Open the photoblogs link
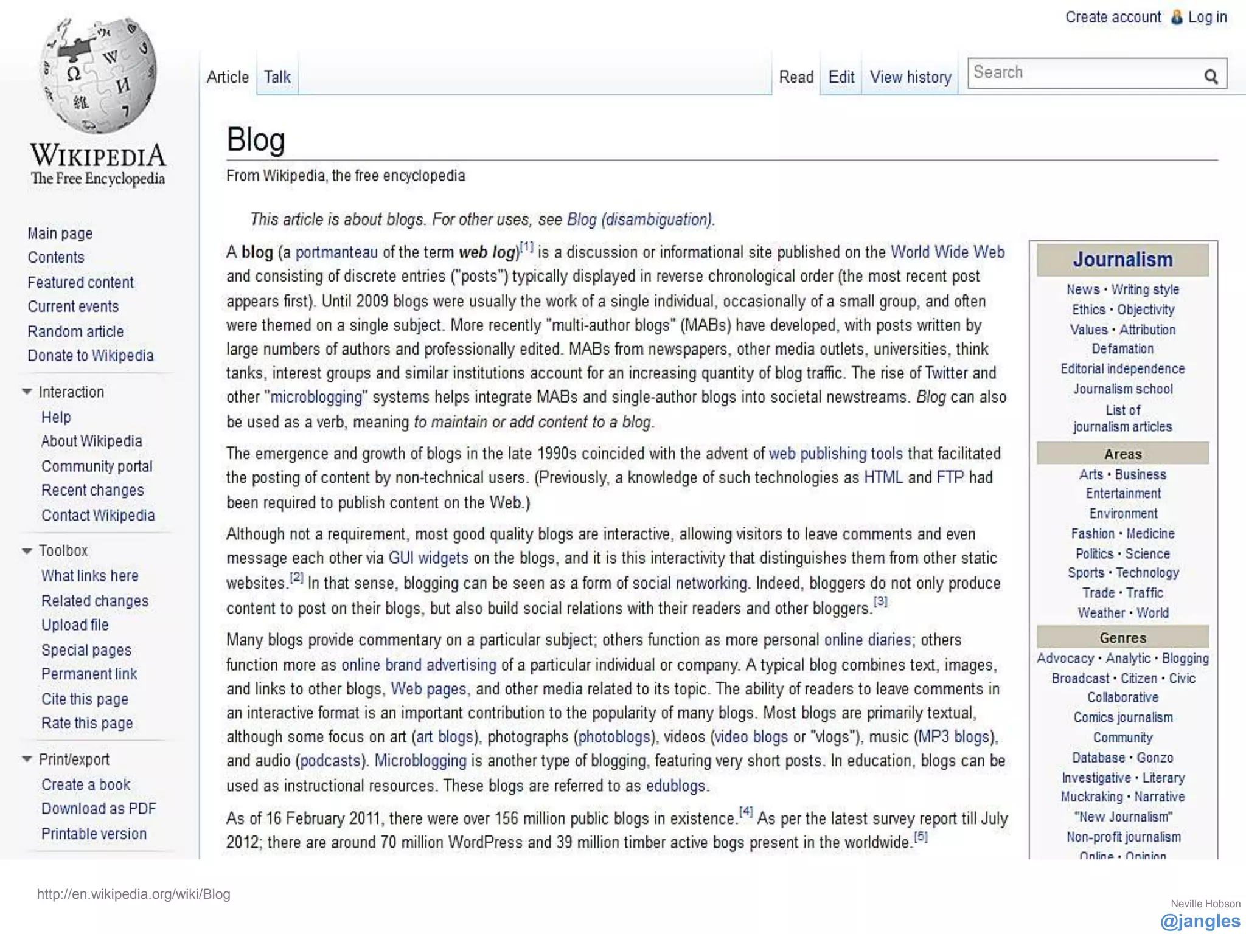Viewport: 1246px width, 934px height. tap(614, 737)
